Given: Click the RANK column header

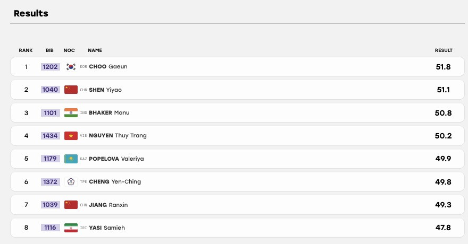Looking at the screenshot, I should [26, 50].
